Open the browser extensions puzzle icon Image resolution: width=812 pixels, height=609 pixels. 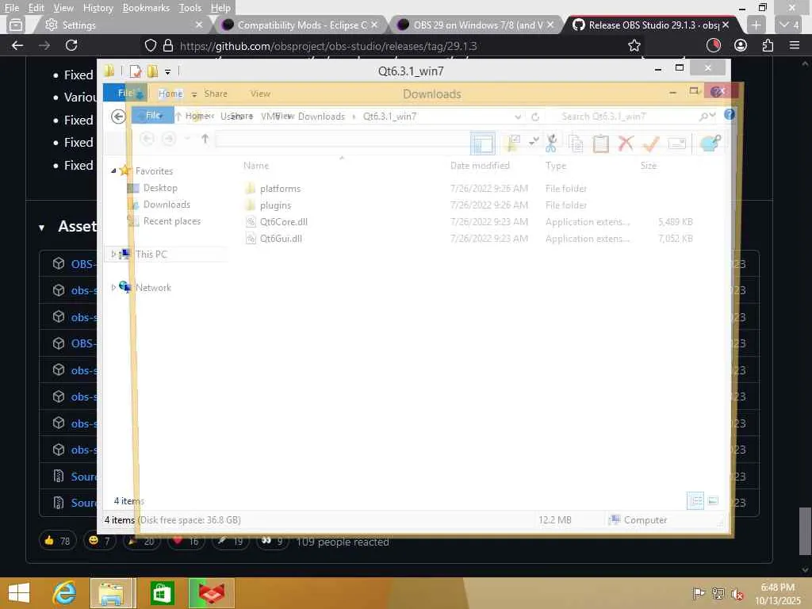click(768, 45)
